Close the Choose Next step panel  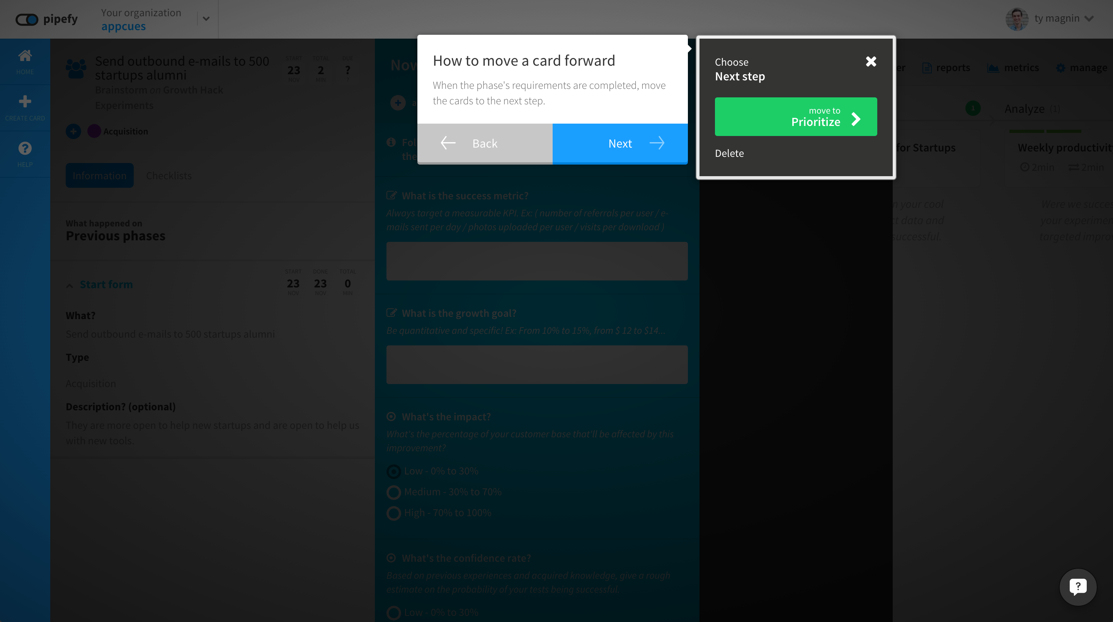[x=871, y=61]
